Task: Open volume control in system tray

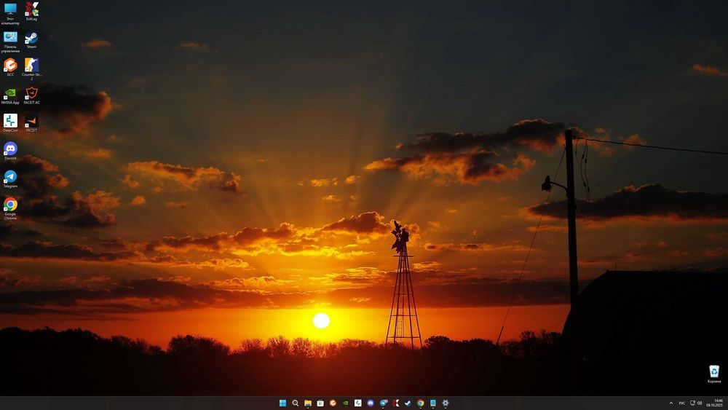Action: point(699,403)
